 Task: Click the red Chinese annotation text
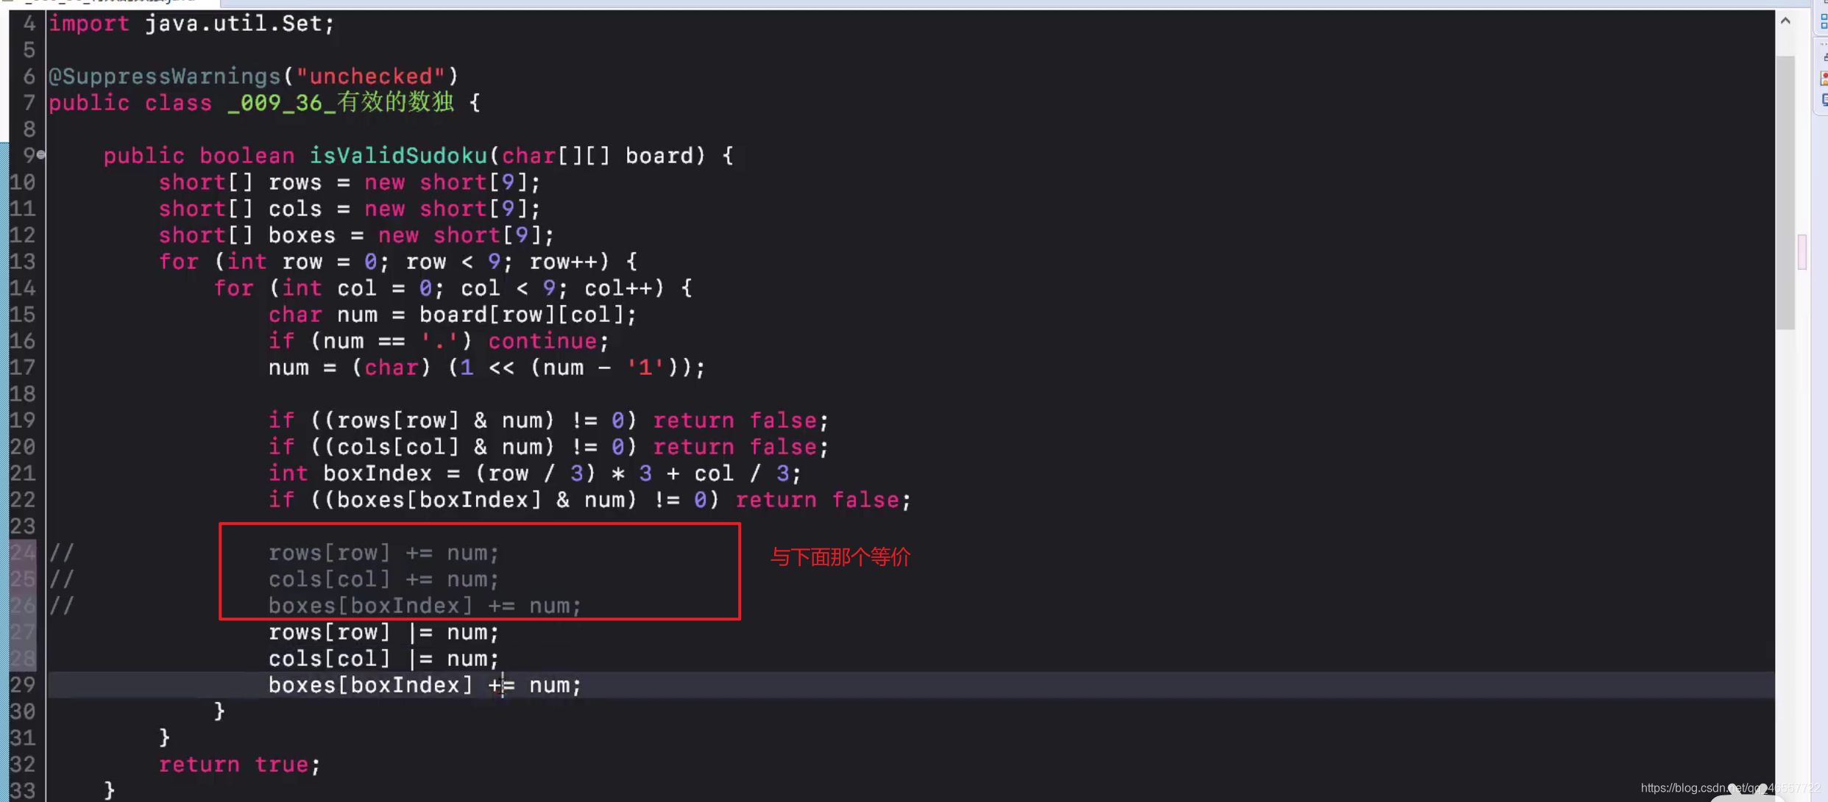840,557
